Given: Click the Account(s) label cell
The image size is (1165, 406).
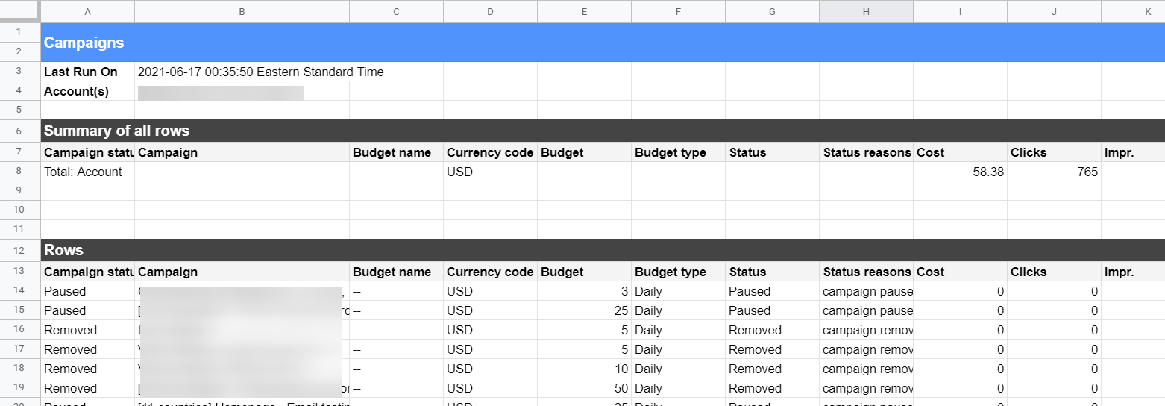Looking at the screenshot, I should 88,91.
